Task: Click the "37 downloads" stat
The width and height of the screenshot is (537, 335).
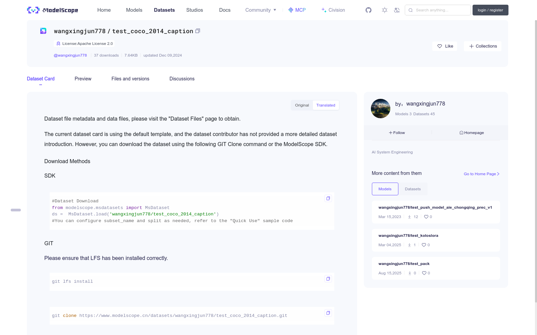Action: tap(106, 55)
